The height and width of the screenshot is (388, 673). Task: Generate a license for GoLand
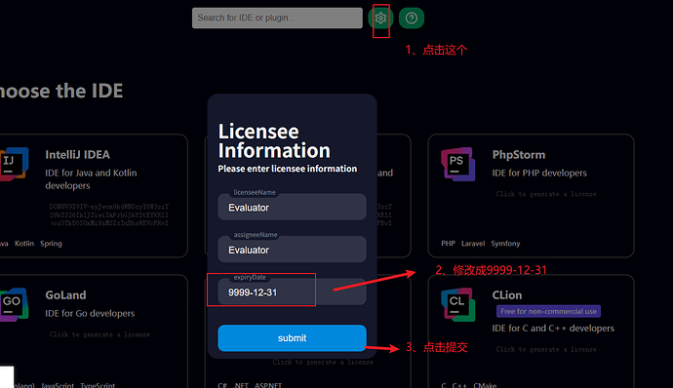[x=99, y=334]
